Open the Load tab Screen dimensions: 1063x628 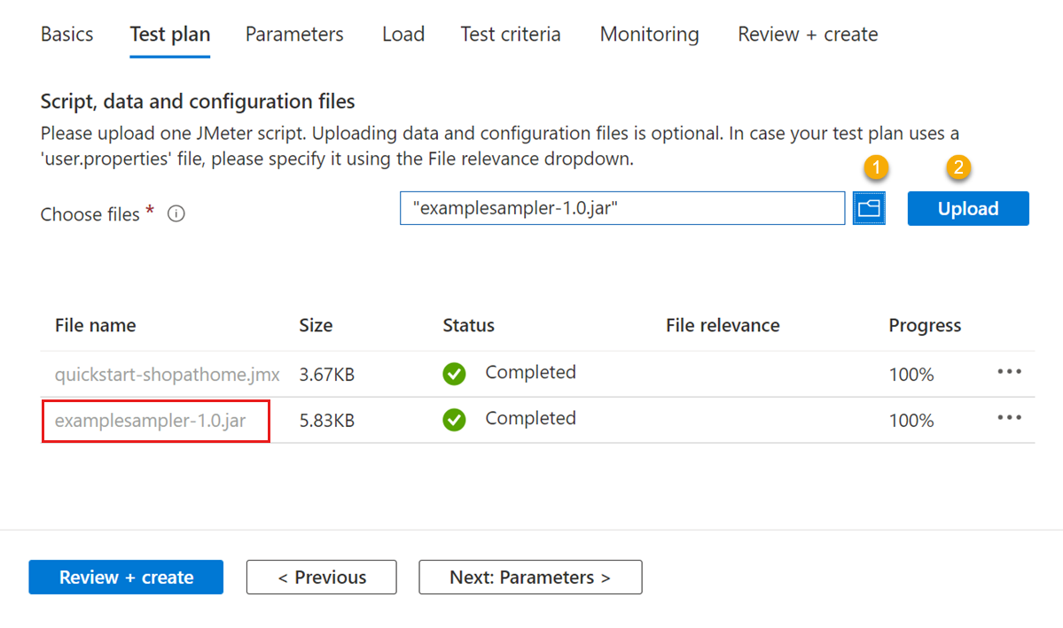click(x=403, y=34)
